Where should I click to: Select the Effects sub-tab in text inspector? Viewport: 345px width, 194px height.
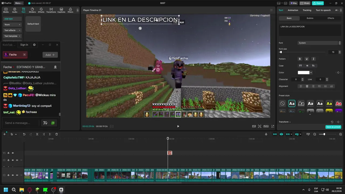pos(331,18)
